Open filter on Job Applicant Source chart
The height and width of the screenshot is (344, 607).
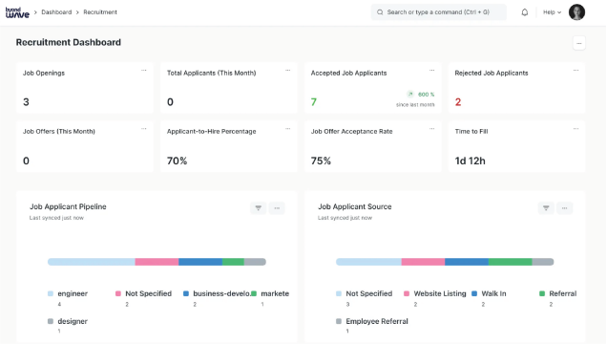click(546, 208)
